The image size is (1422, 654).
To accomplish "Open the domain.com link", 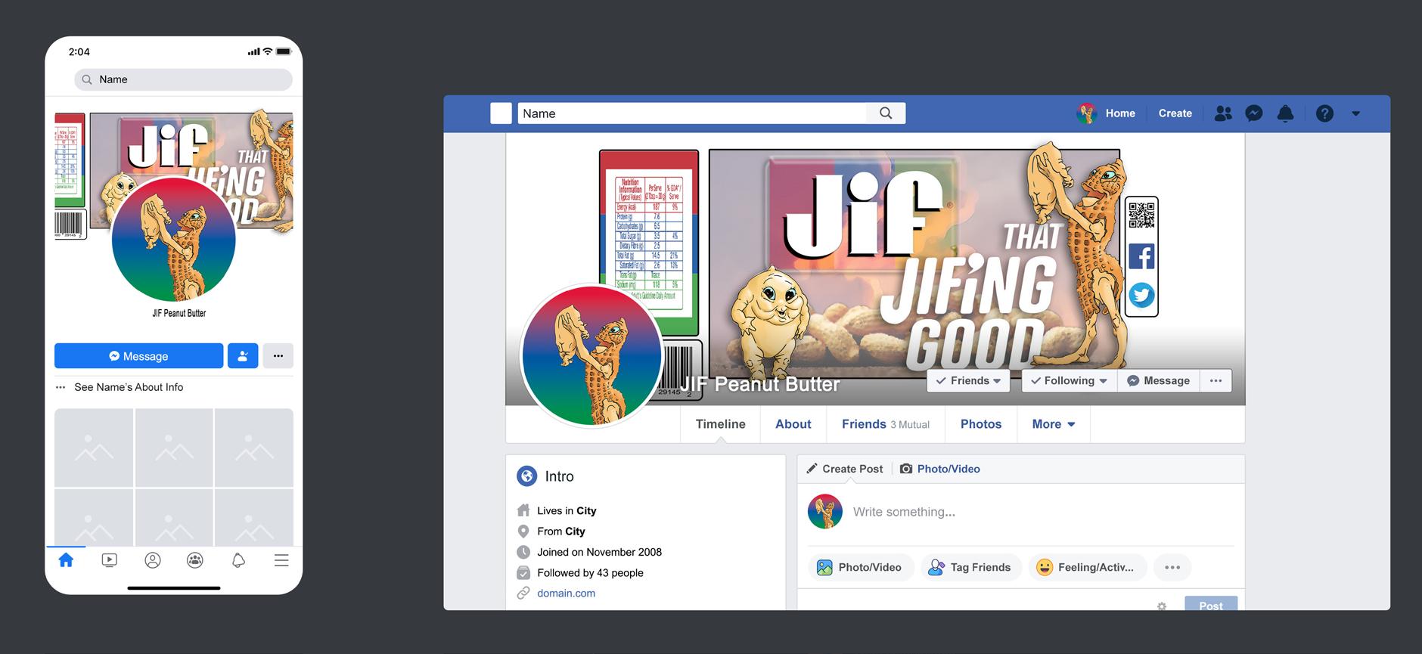I will (566, 594).
